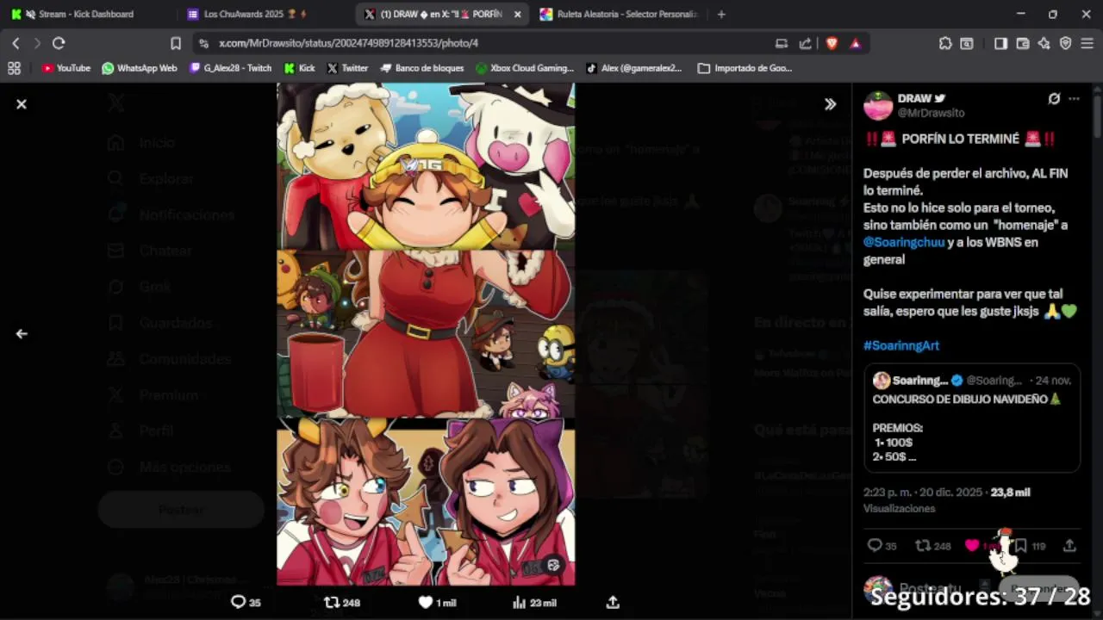This screenshot has height=620, width=1103.
Task: Switch to the Ruleta Aleatoria tab
Action: [617, 14]
